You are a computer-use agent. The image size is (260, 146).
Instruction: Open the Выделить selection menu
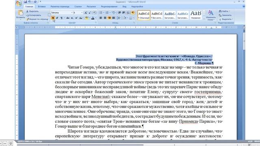click(x=226, y=19)
